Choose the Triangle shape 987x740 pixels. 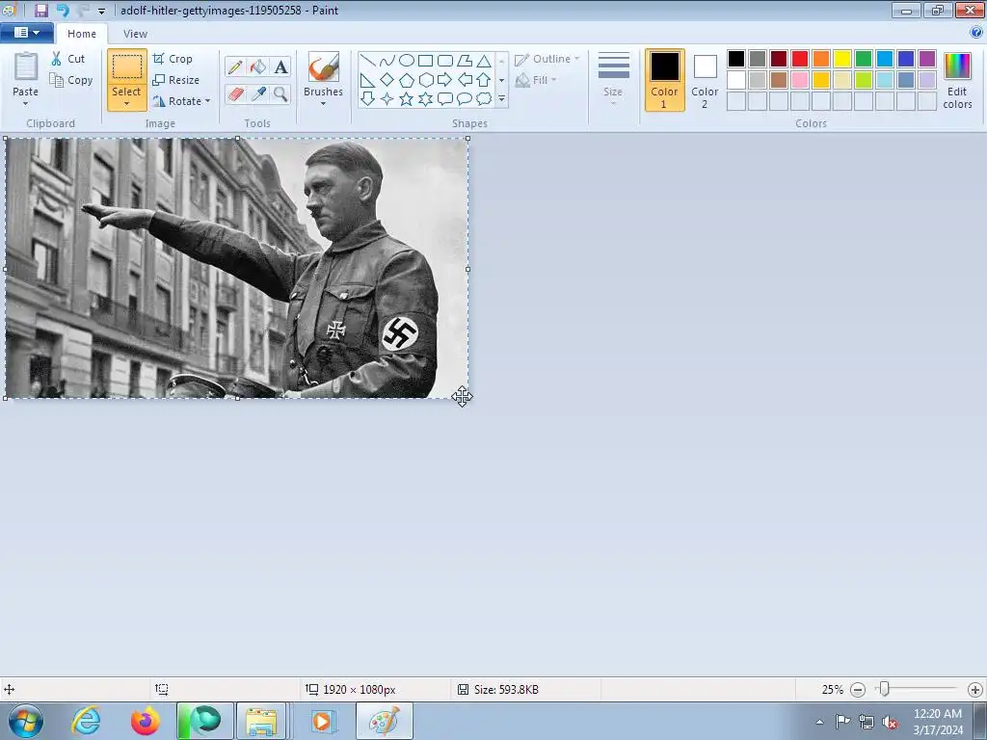[484, 61]
